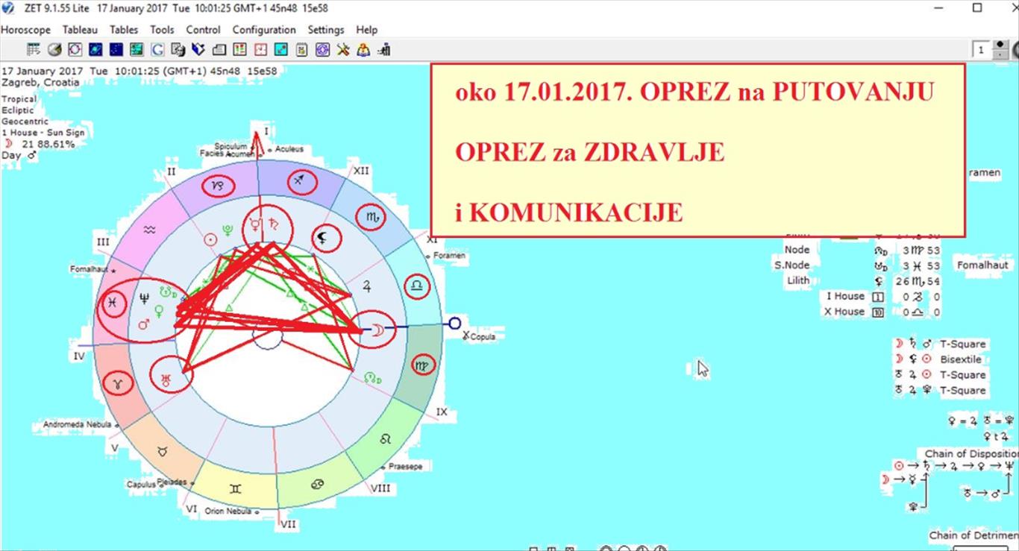This screenshot has width=1019, height=551.
Task: Click the starry sky toolbar icon
Action: click(x=116, y=50)
